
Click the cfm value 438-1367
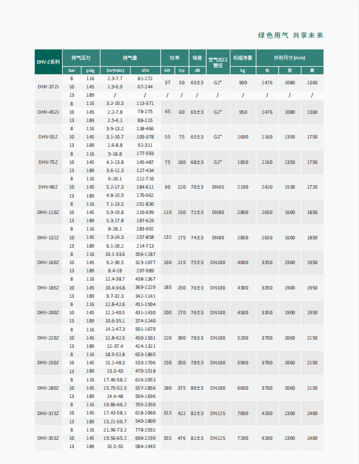point(145,279)
